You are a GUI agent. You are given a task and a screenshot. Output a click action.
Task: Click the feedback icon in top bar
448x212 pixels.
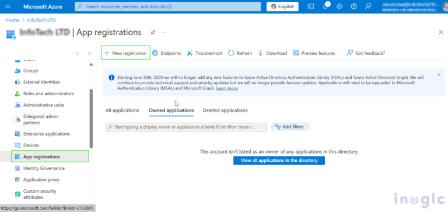point(368,6)
